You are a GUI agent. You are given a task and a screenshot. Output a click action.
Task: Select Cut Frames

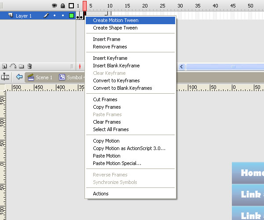tap(131, 99)
